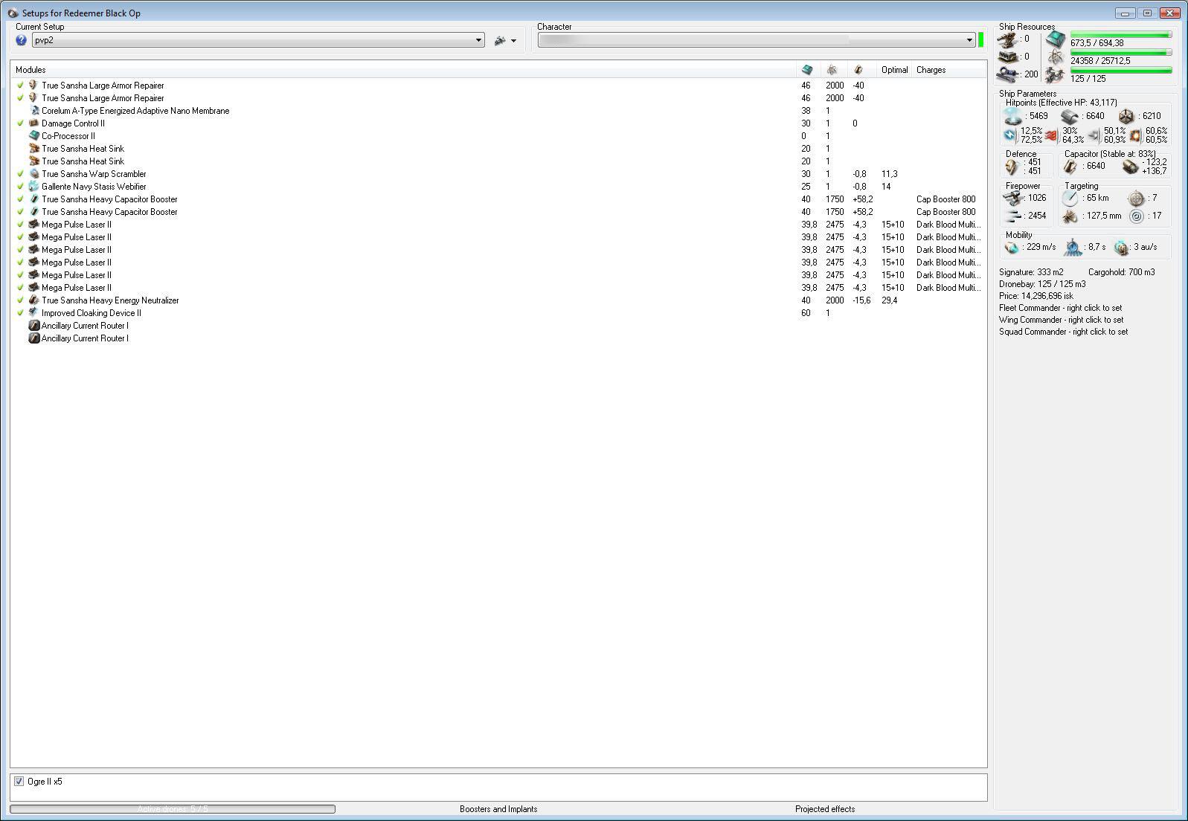Click the powergrid icon in Ship Resources
The height and width of the screenshot is (821, 1188).
coord(1056,57)
